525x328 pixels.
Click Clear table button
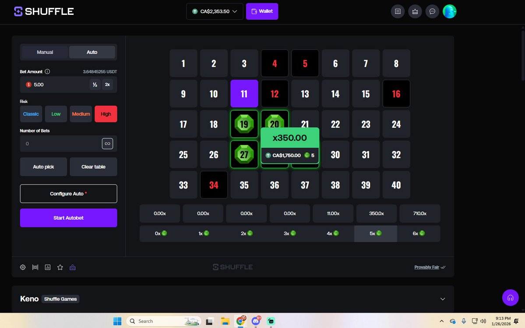[93, 167]
